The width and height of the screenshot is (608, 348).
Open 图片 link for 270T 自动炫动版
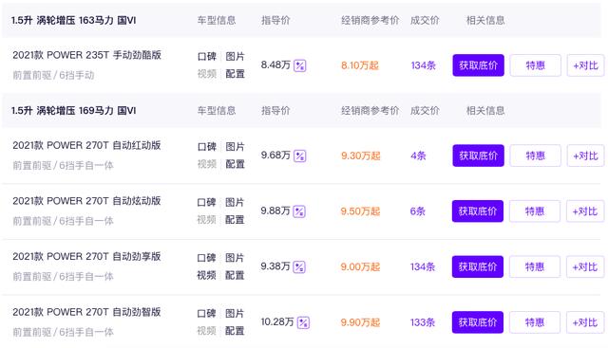click(x=235, y=203)
